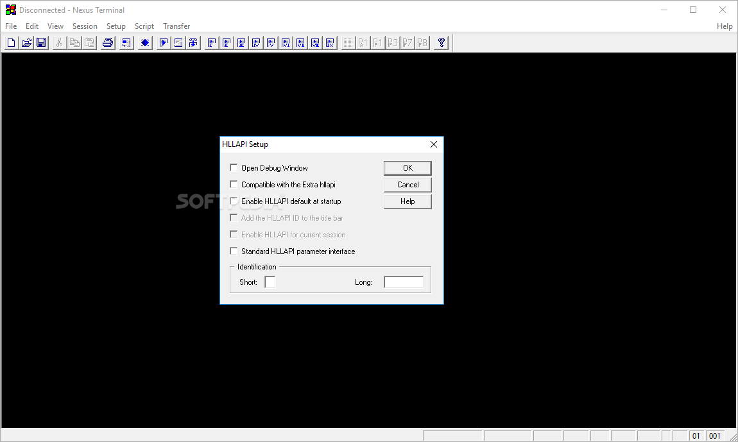Image resolution: width=738 pixels, height=442 pixels.
Task: Open the Session menu
Action: coord(85,26)
